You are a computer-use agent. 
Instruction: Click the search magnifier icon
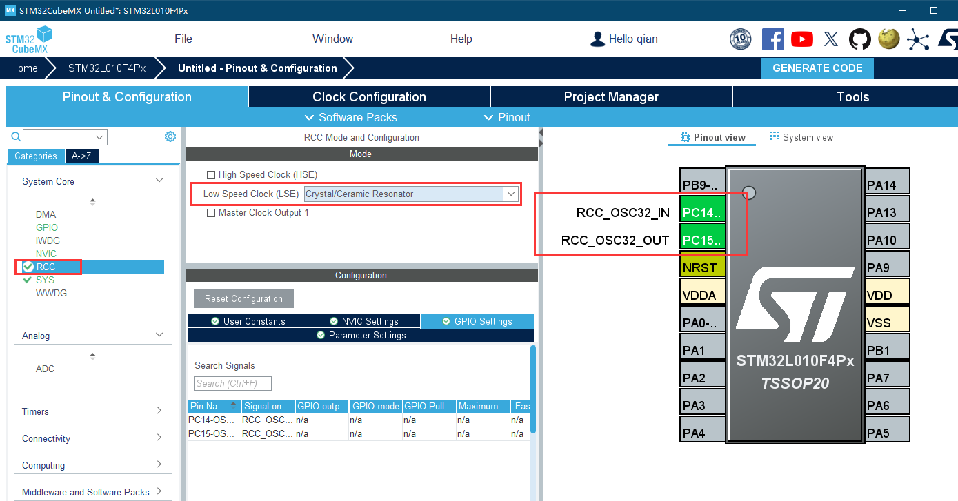(16, 137)
